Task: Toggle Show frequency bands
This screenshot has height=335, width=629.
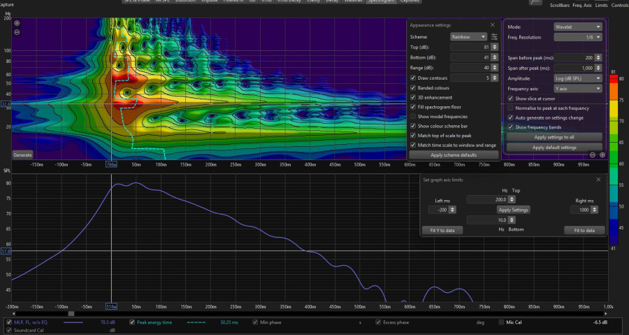Action: [510, 127]
